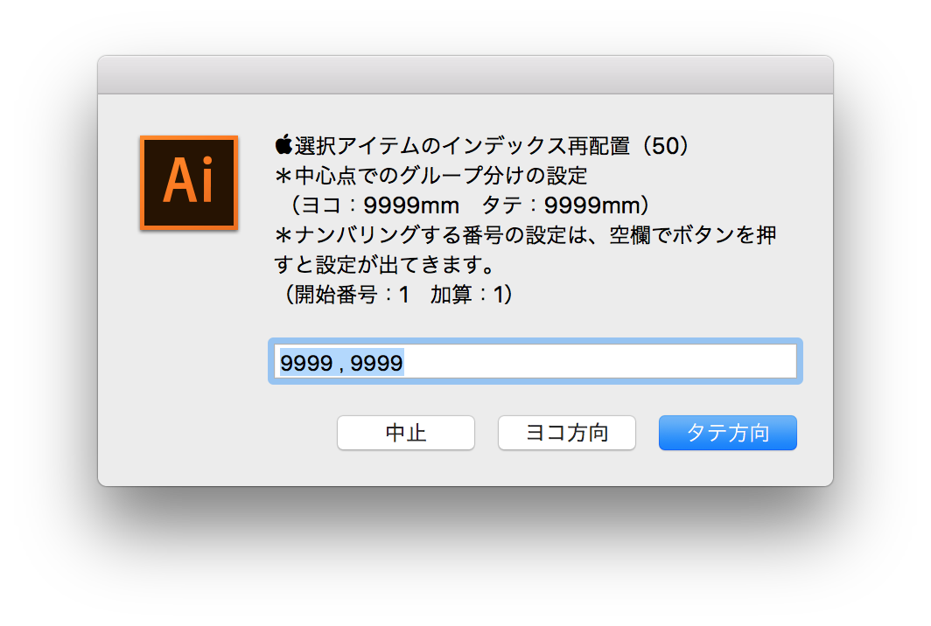The width and height of the screenshot is (931, 626).
Task: Click the highlighted default button タテ方向
Action: click(727, 432)
